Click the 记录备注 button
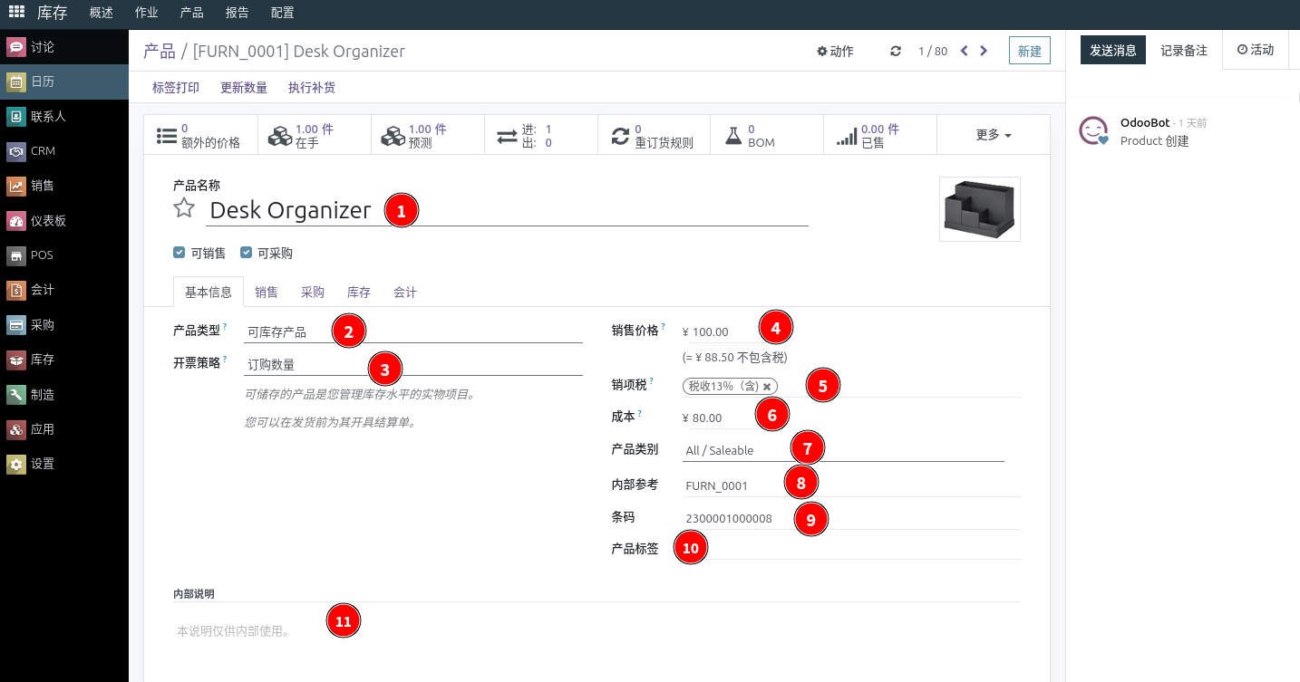This screenshot has width=1300, height=682. [1184, 50]
